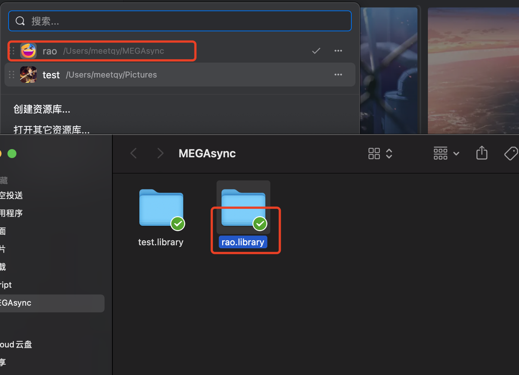The height and width of the screenshot is (375, 519).
Task: Select the rao library avatar icon
Action: (28, 51)
